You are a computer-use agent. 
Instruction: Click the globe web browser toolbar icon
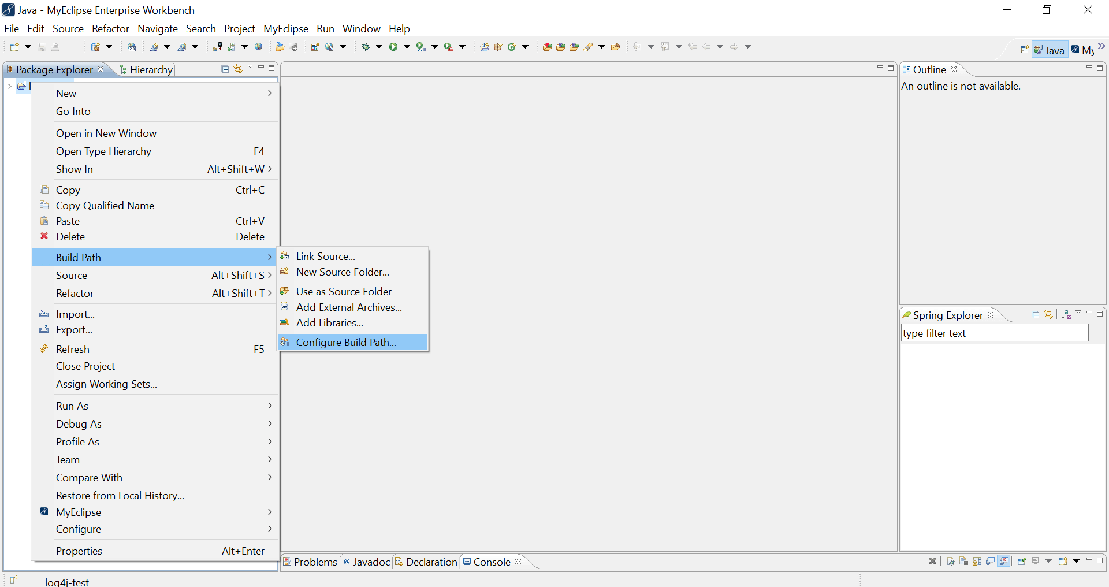pyautogui.click(x=259, y=47)
